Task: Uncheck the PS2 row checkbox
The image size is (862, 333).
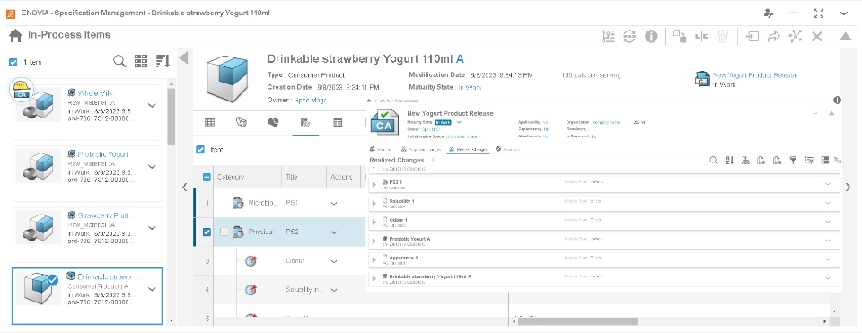Action: coord(207,232)
